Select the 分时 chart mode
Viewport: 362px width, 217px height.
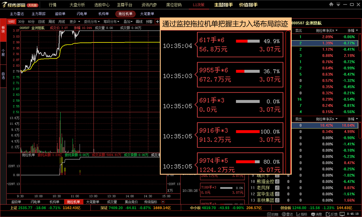(11, 21)
